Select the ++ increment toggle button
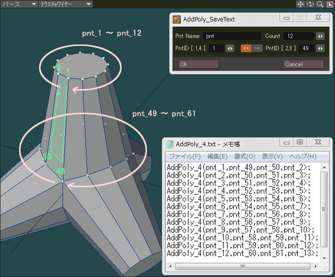Viewport: 335px width, 277px height. pyautogui.click(x=246, y=48)
